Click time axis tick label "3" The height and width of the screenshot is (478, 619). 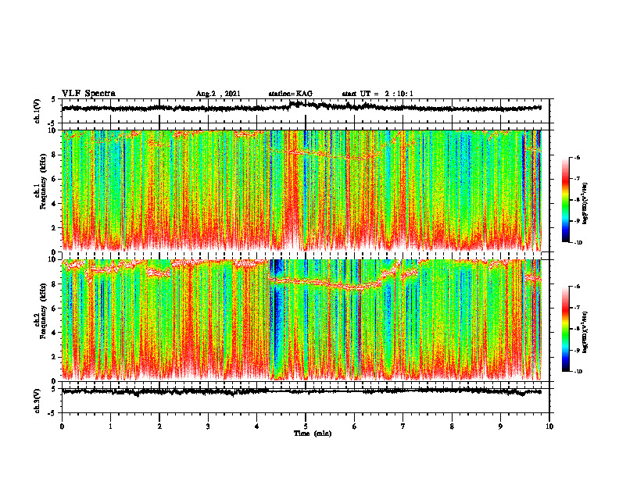(x=208, y=426)
